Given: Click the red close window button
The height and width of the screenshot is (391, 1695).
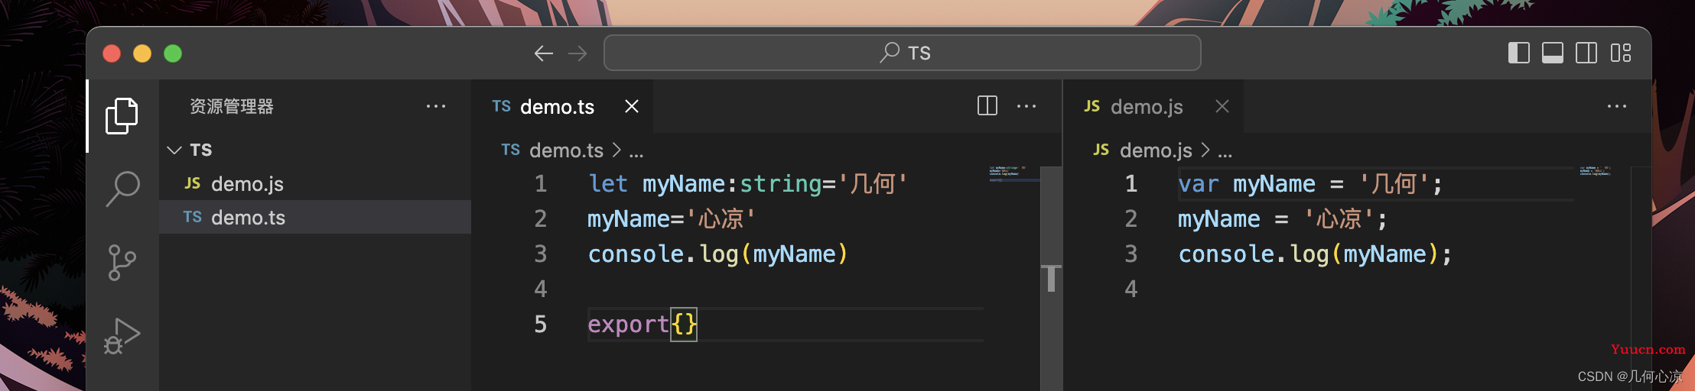Looking at the screenshot, I should [x=112, y=53].
